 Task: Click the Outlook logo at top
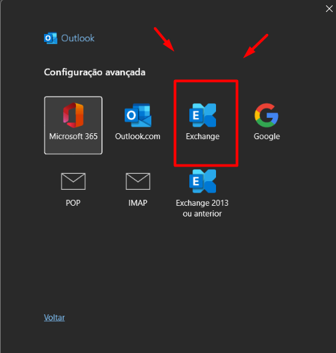[51, 38]
